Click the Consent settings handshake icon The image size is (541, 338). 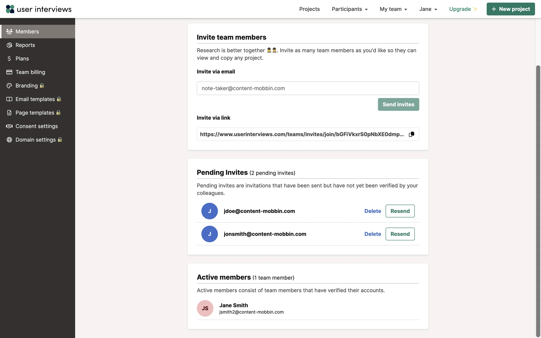click(9, 126)
